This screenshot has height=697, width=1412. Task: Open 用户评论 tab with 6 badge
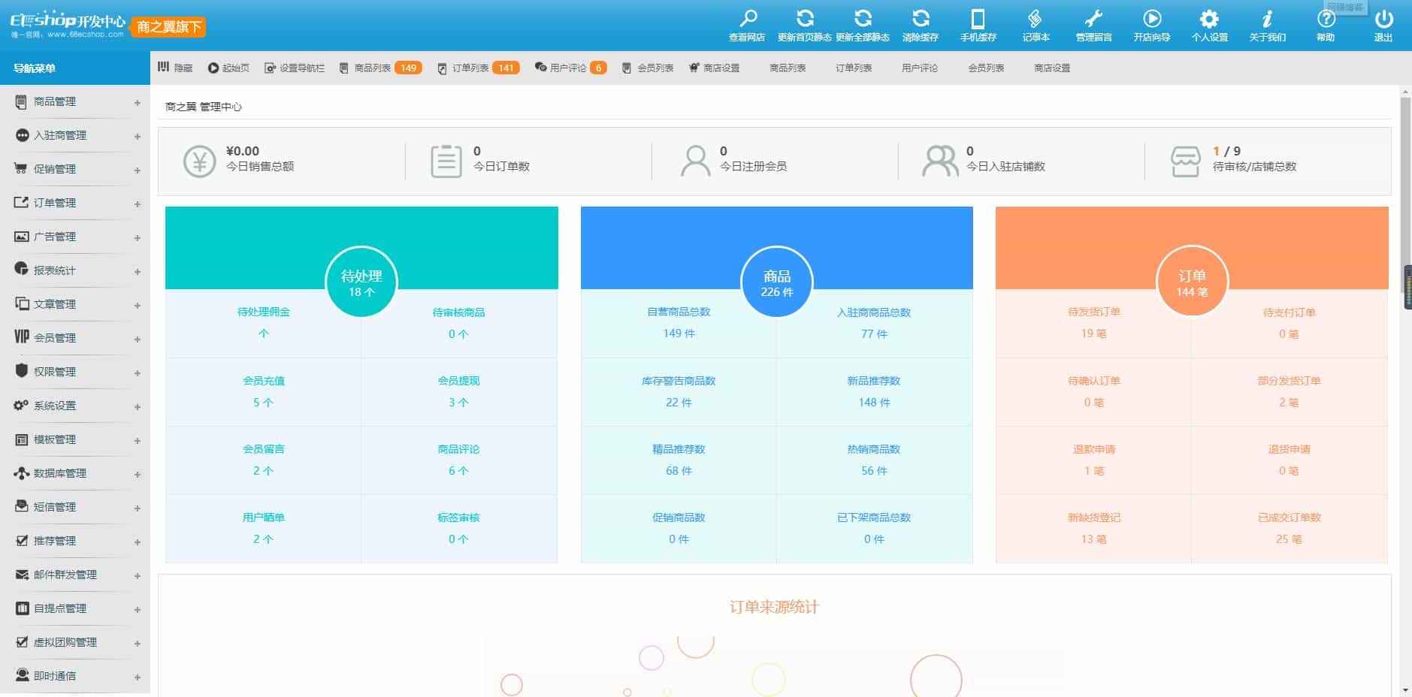570,68
